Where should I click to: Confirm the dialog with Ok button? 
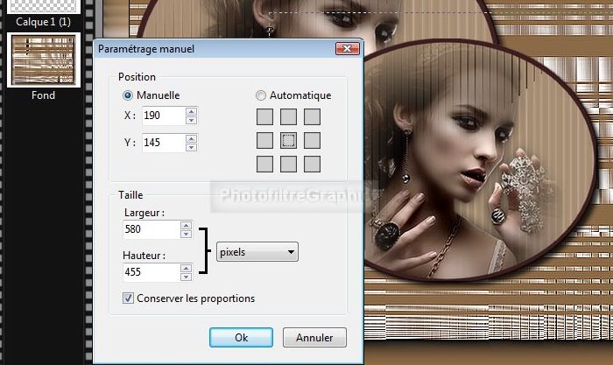[241, 337]
